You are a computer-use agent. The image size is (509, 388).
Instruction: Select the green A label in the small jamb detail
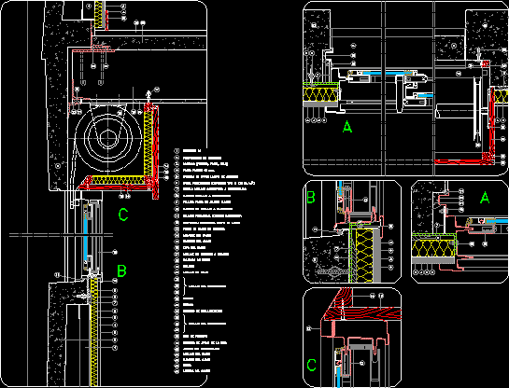(x=485, y=197)
